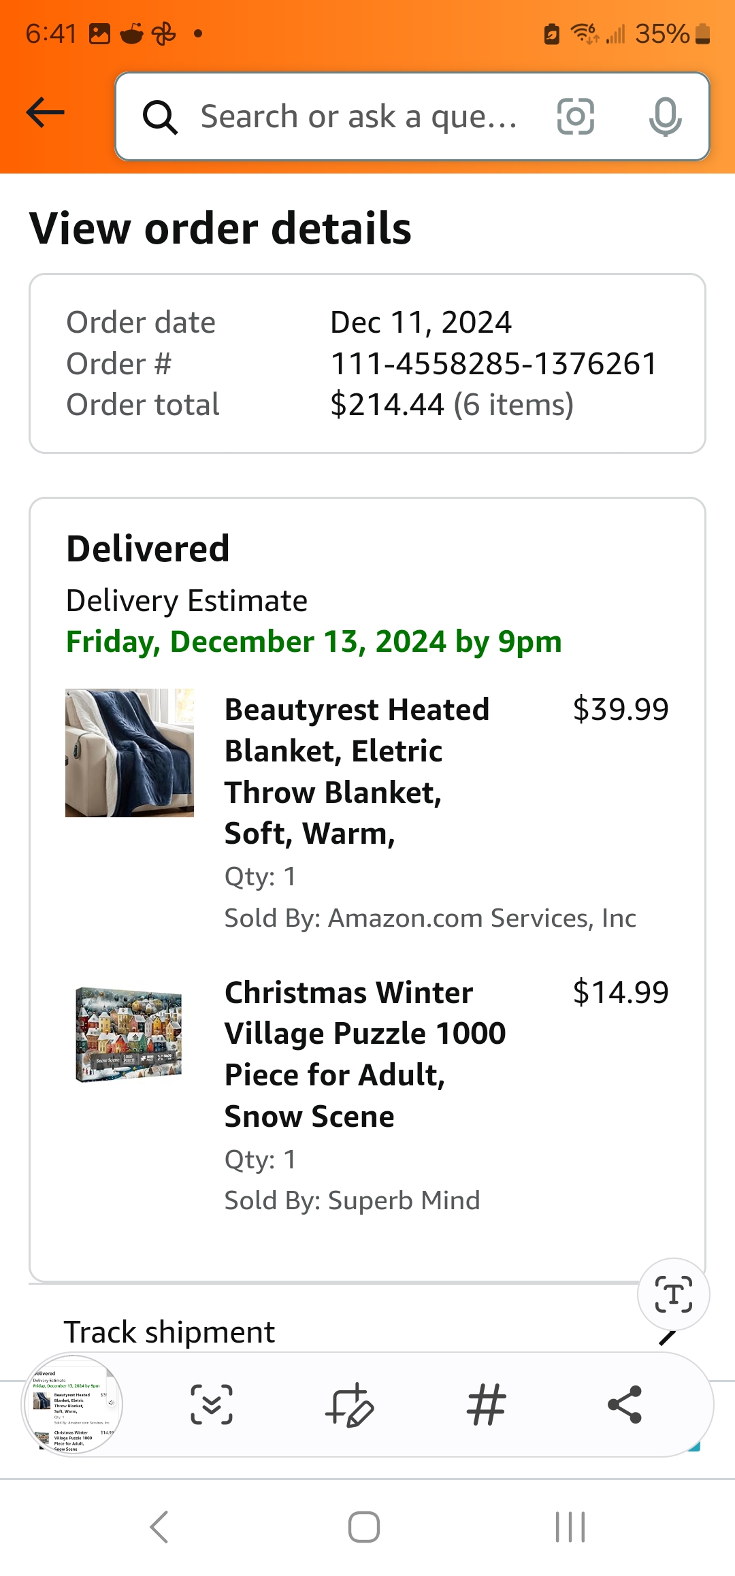Image resolution: width=735 pixels, height=1576 pixels.
Task: Open Christmas Winter Village Puzzle title
Action: click(x=365, y=1054)
